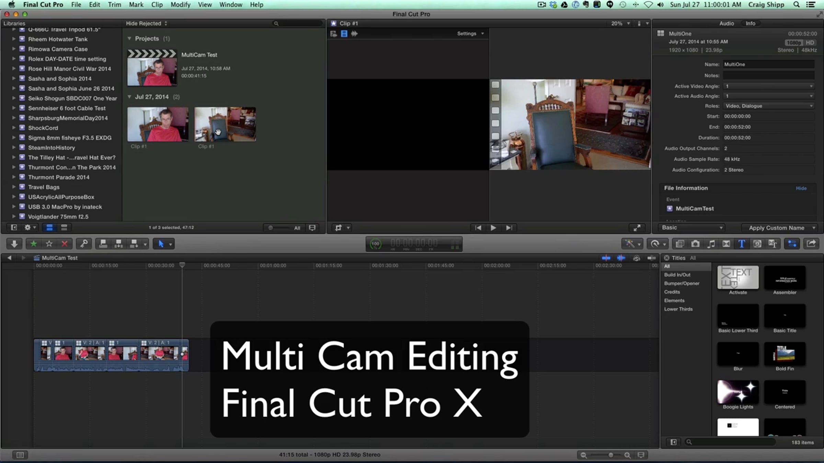Viewport: 824px width, 463px height.
Task: Click the Import Media down-arrow button
Action: (14, 244)
